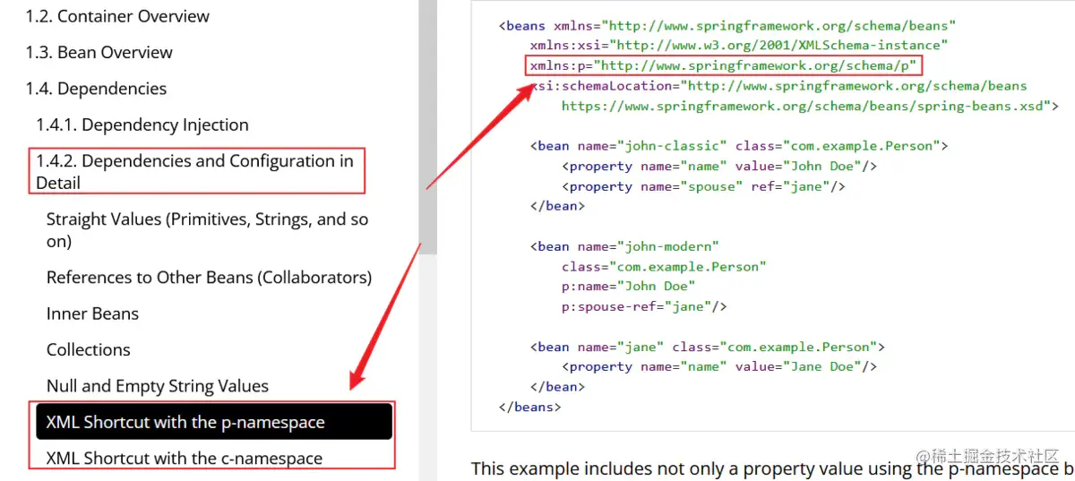Click the bean name "jane" definition line

click(x=707, y=347)
